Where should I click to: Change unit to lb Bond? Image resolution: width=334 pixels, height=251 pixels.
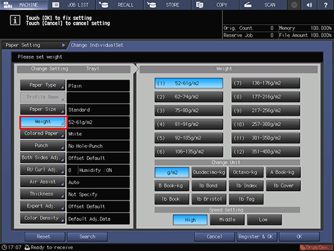[209, 186]
